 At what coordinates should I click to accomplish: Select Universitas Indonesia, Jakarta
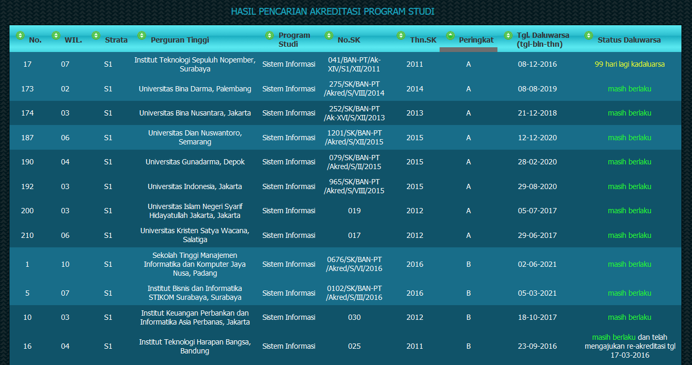pos(195,186)
